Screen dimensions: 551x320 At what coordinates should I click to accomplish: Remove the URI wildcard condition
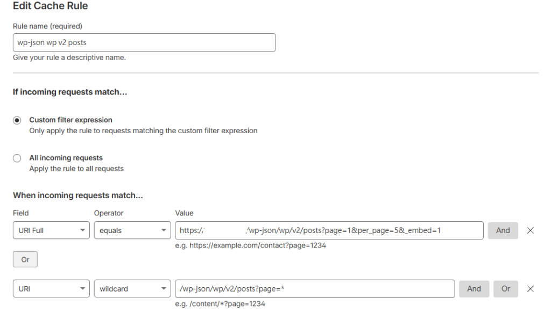[531, 288]
